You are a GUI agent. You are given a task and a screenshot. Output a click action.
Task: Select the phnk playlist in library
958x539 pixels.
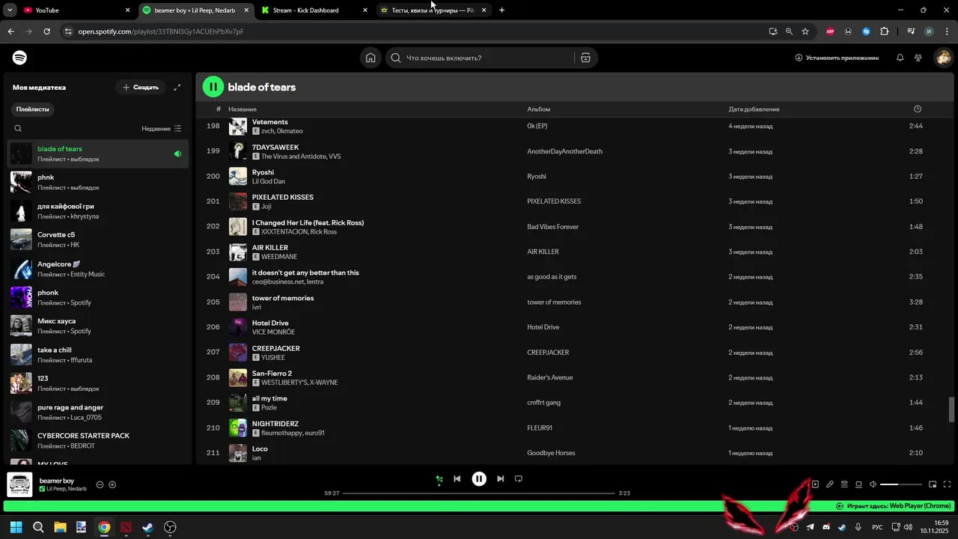coord(98,182)
